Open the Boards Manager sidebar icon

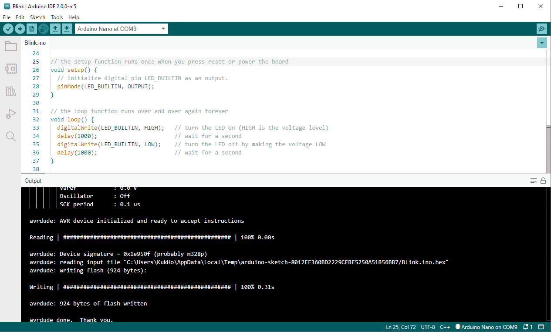coord(11,68)
